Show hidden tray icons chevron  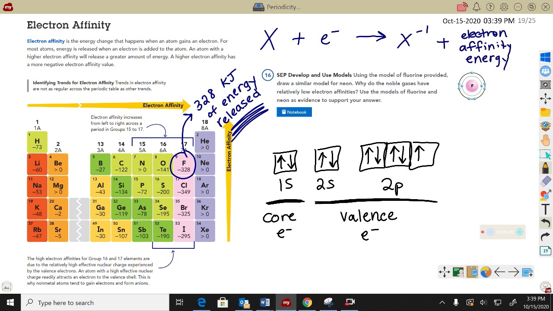pos(442,302)
